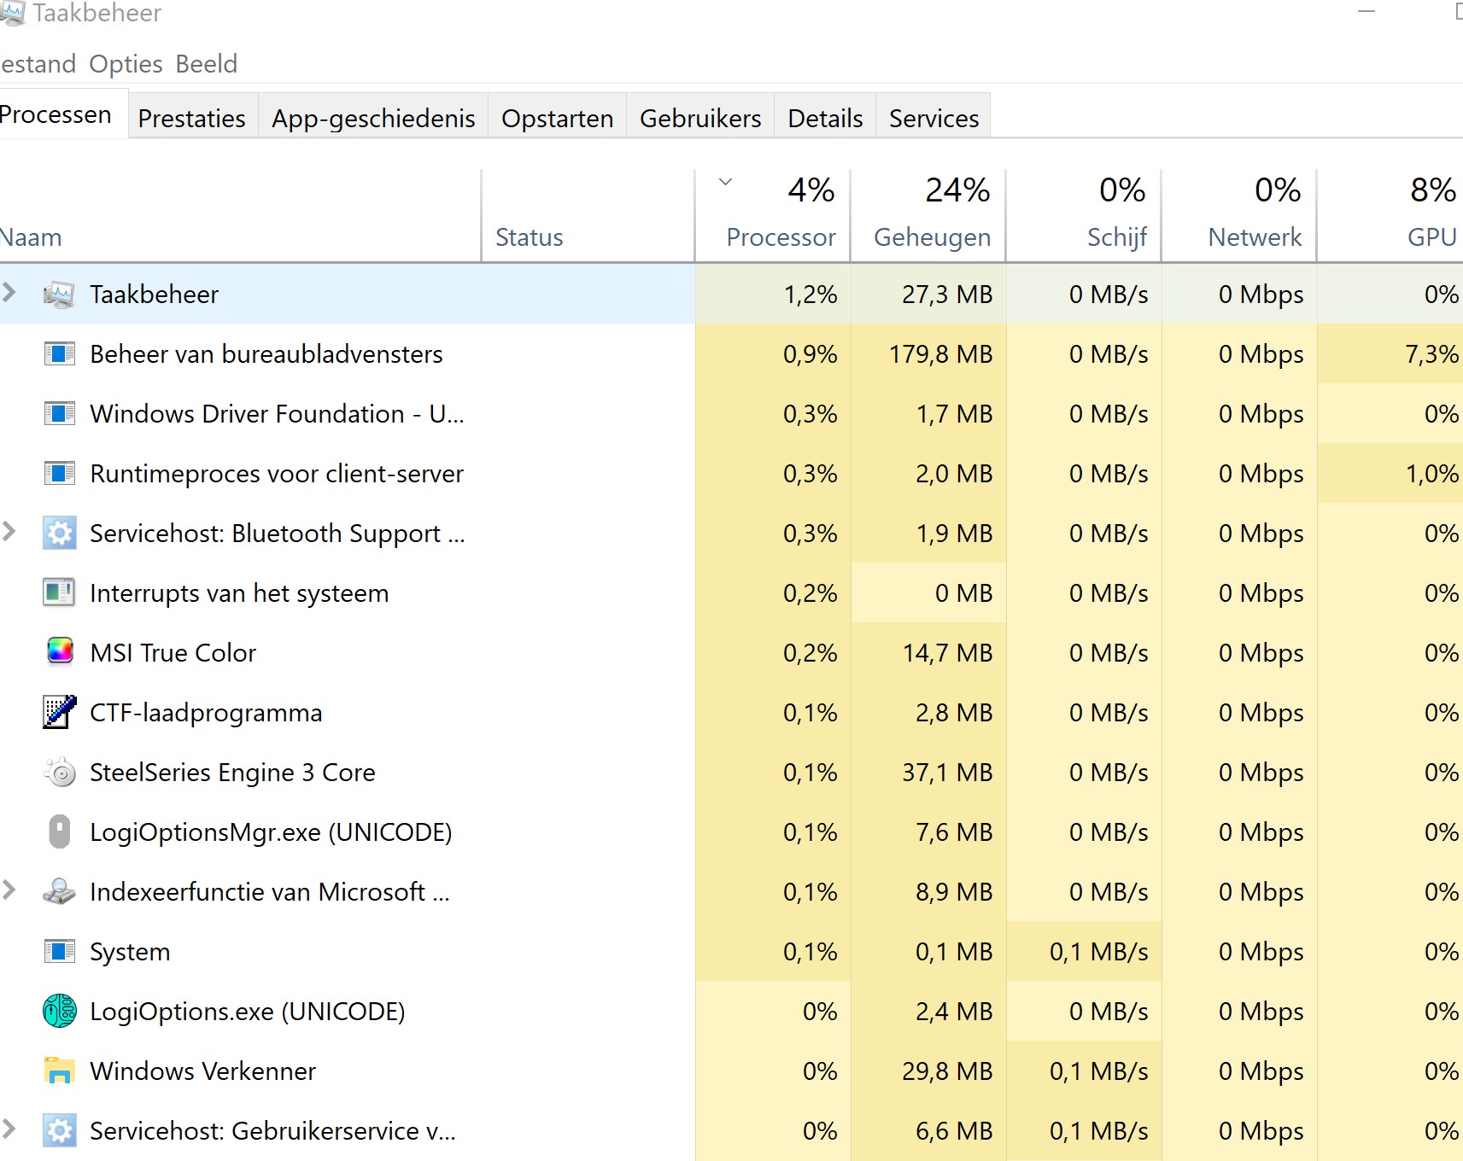This screenshot has height=1161, width=1463.
Task: Click the Taakbeheer title bar icon
Action: (x=12, y=13)
